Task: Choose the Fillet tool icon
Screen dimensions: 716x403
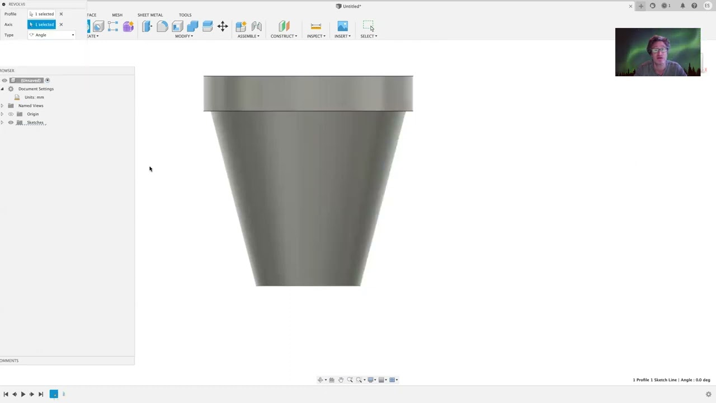Action: tap(162, 26)
